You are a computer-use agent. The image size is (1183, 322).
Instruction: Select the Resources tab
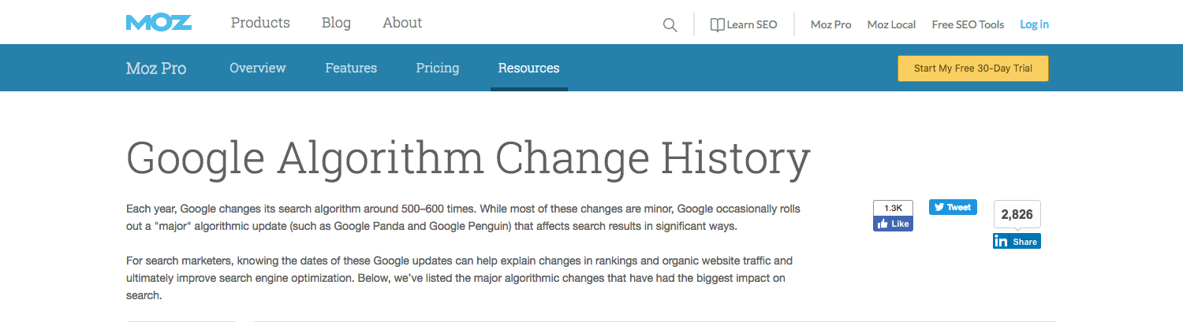529,68
